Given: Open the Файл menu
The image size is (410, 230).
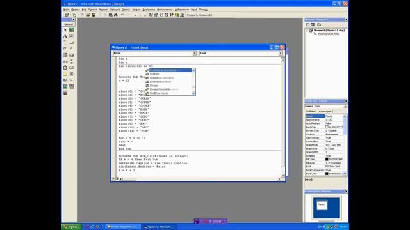Looking at the screenshot, I should click(66, 10).
